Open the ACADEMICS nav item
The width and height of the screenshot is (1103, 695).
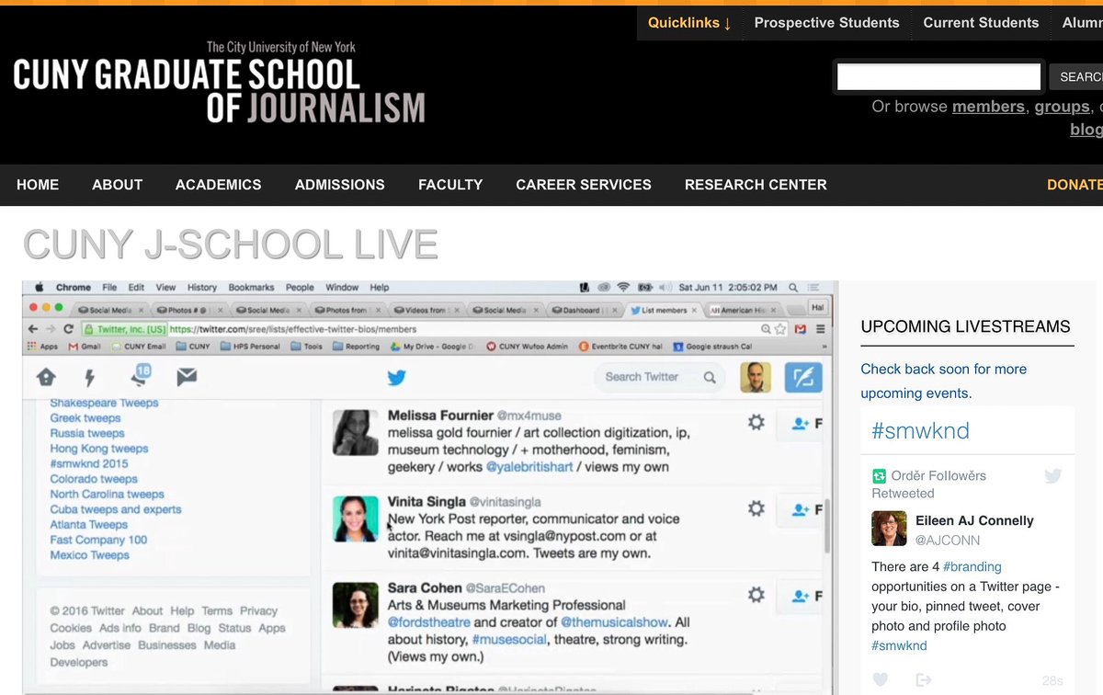click(x=219, y=185)
